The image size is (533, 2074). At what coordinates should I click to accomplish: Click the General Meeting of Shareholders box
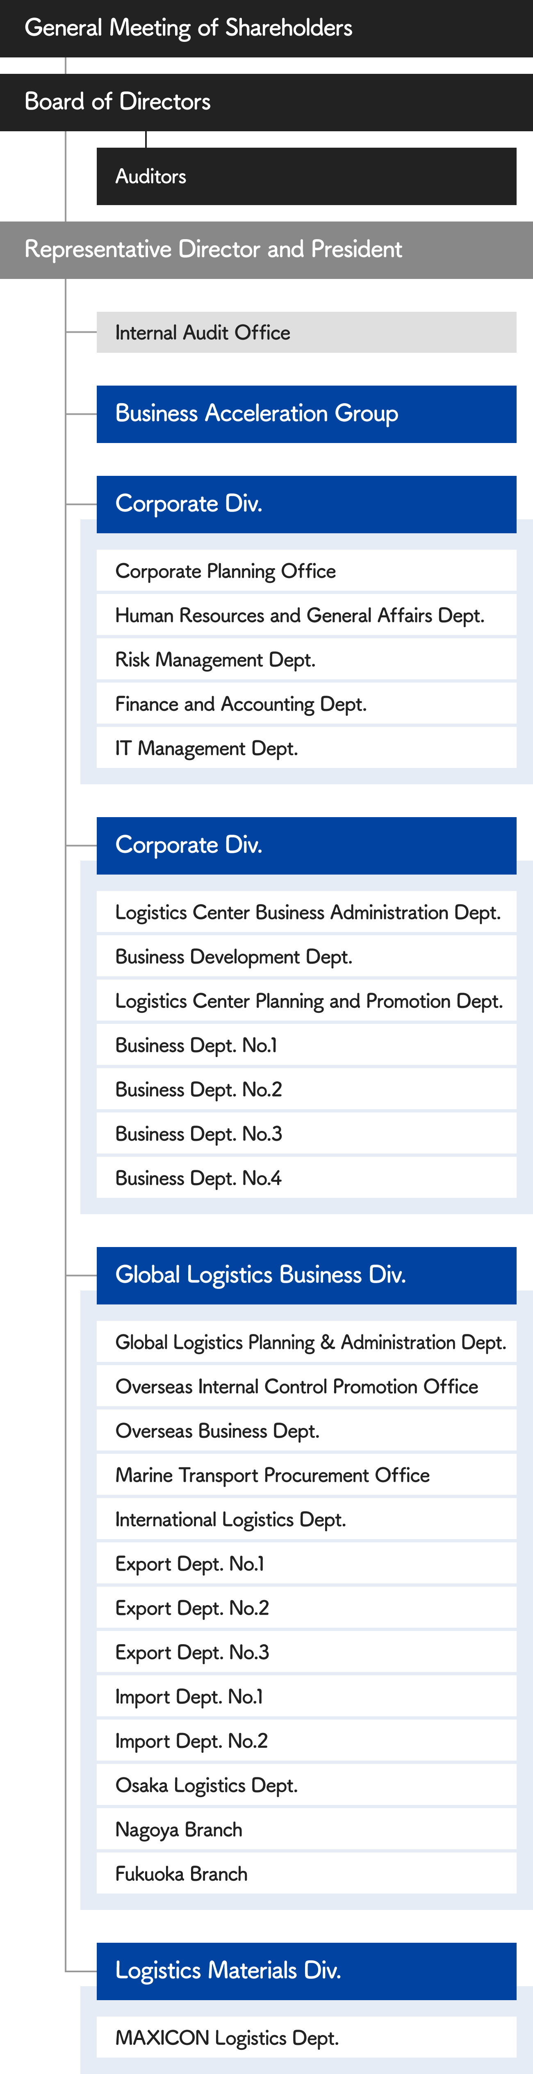266,28
